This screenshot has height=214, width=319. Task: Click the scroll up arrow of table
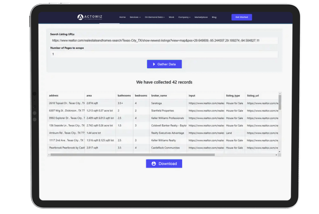(x=280, y=94)
